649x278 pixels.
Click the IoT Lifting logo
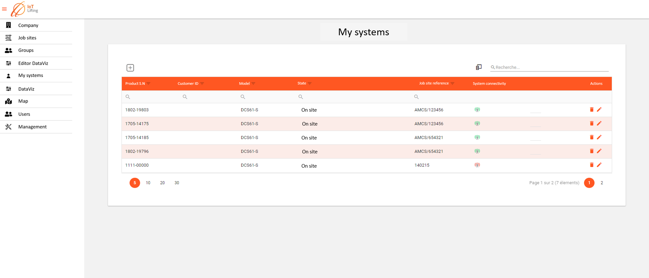tap(24, 9)
